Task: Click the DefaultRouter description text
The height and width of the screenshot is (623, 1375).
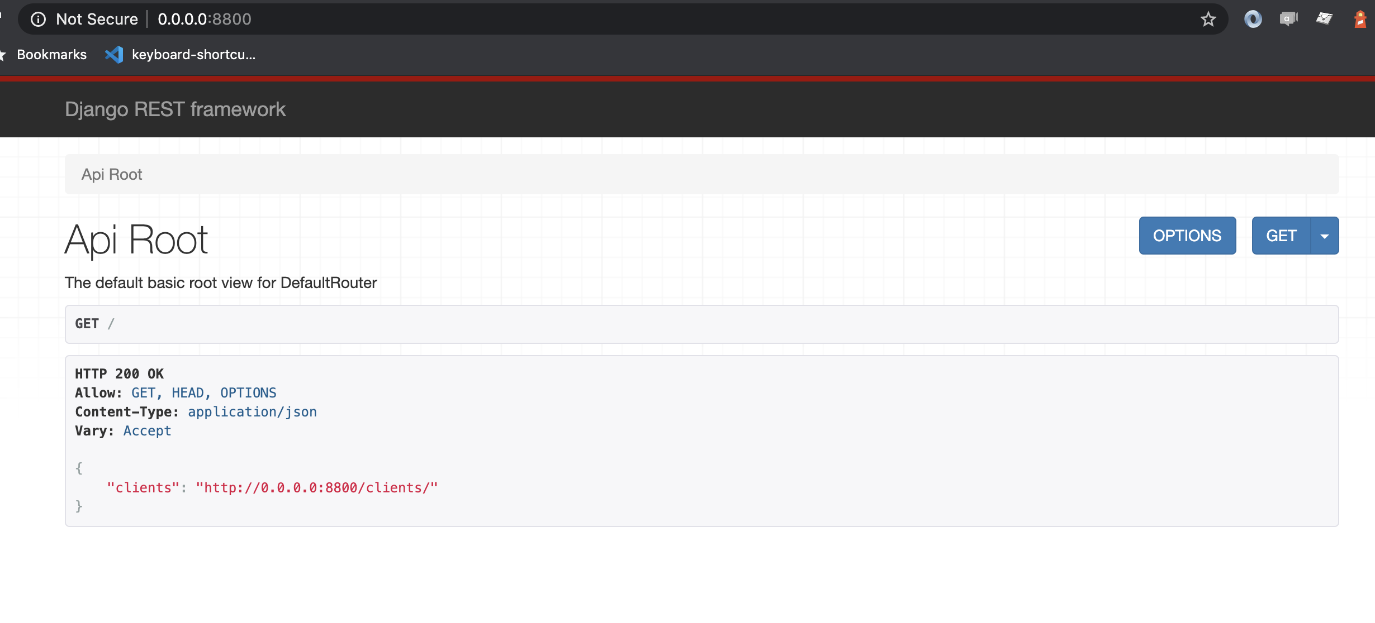Action: (221, 283)
